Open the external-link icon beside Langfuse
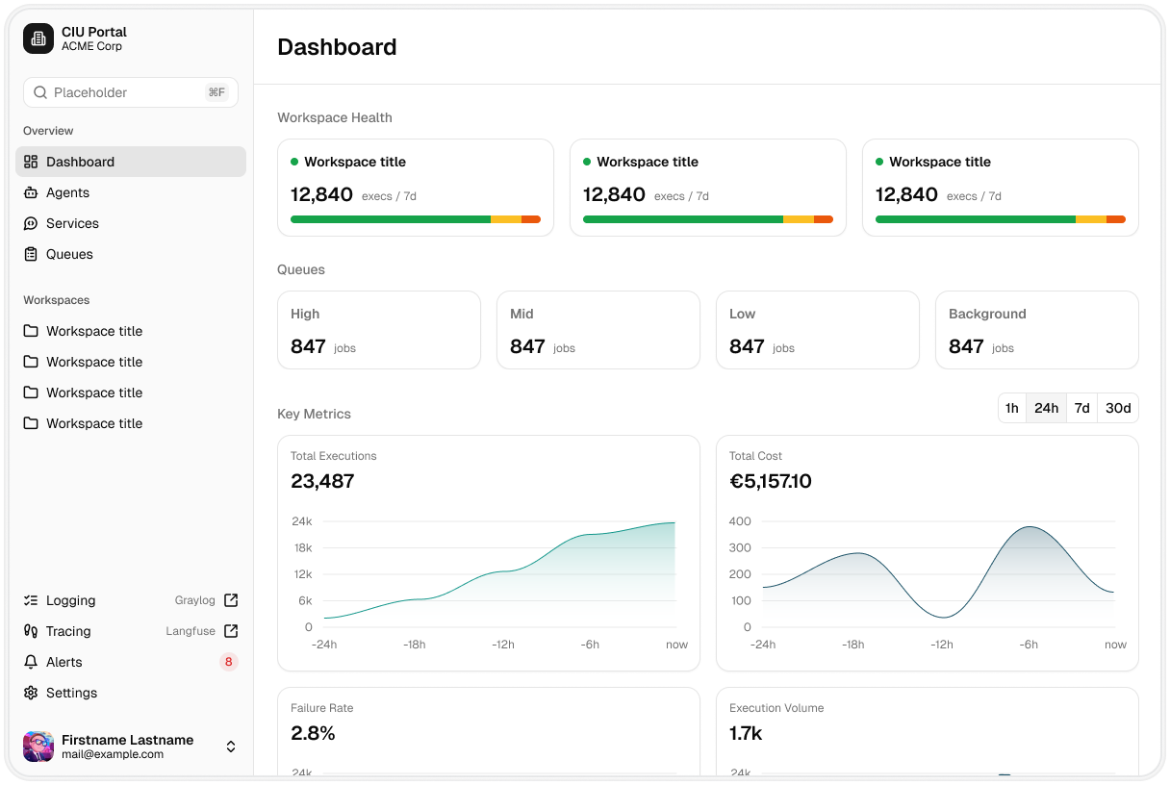This screenshot has width=1170, height=785. pos(231,631)
